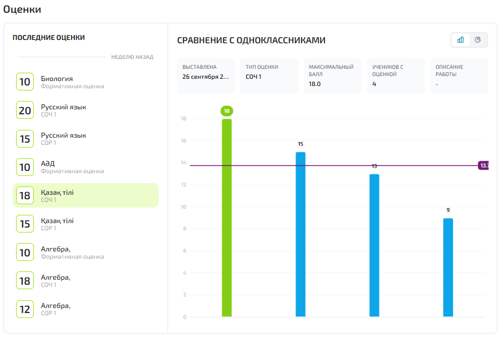Viewport: 503px width, 338px height.
Task: Click the purple average score label
Action: pyautogui.click(x=483, y=165)
